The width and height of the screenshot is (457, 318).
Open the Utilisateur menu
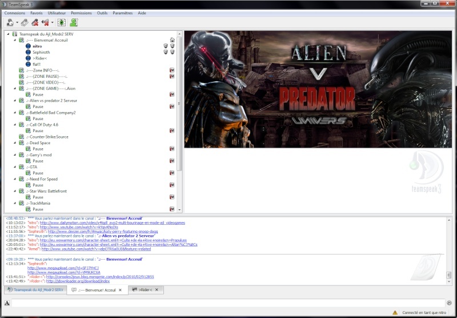57,13
